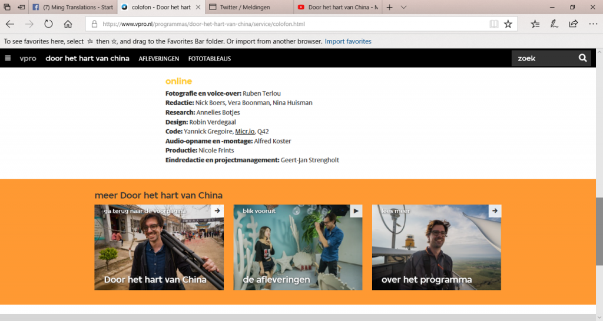
Task: Click the scrollbar up arrow
Action: [x=599, y=52]
